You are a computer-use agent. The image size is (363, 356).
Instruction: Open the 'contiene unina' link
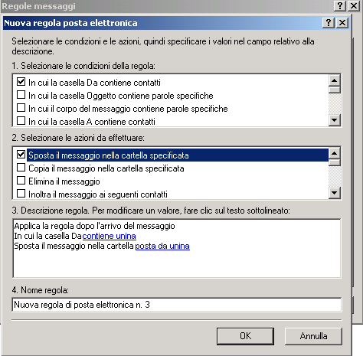(109, 236)
